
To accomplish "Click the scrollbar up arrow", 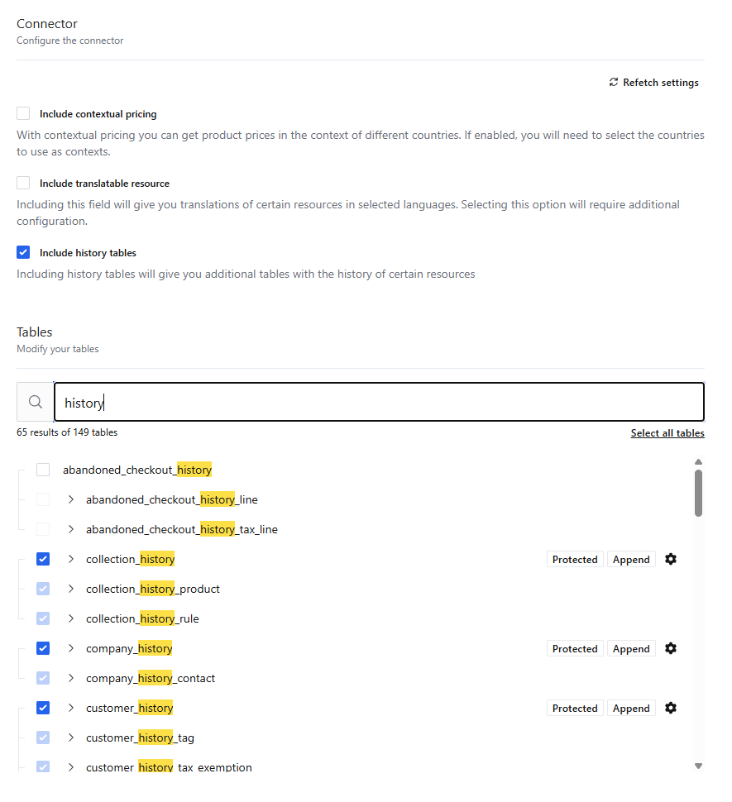I will [698, 462].
